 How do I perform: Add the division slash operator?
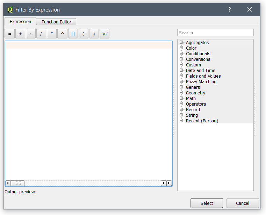41,34
